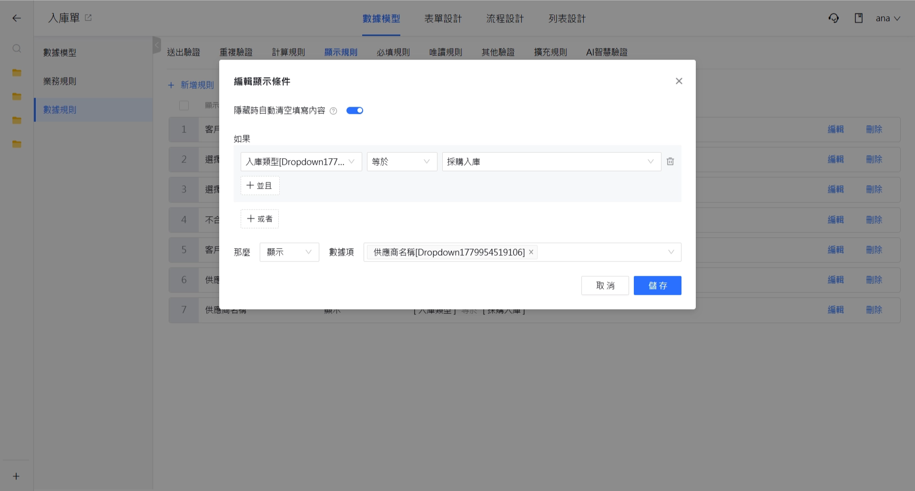Click 刪除 for rule row 2
This screenshot has width=915, height=491.
click(x=874, y=159)
